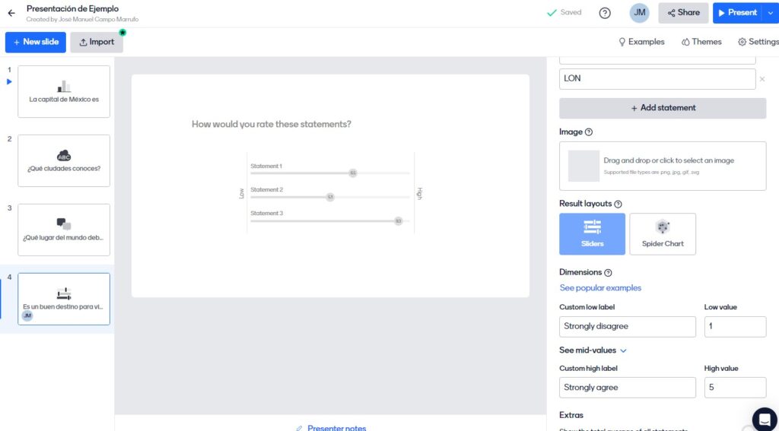Select the Spider Chart result layout
Viewport: 779px width, 431px height.
pos(662,233)
